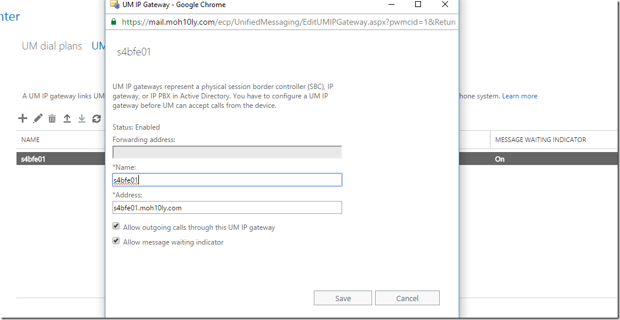This screenshot has height=320, width=620.
Task: Cancel the gateway edit dialog
Action: pyautogui.click(x=407, y=298)
